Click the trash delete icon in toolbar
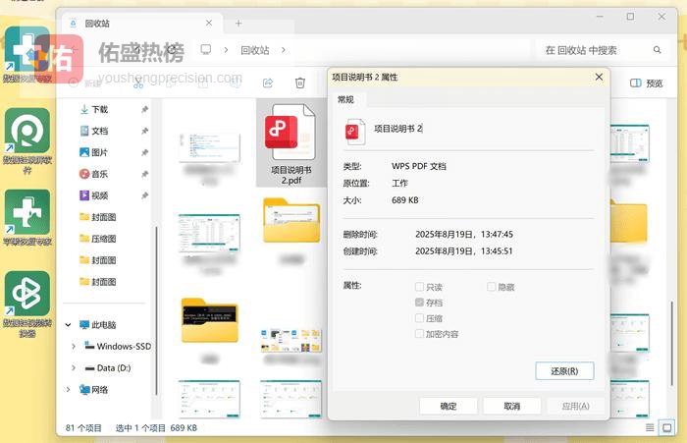 pyautogui.click(x=300, y=83)
